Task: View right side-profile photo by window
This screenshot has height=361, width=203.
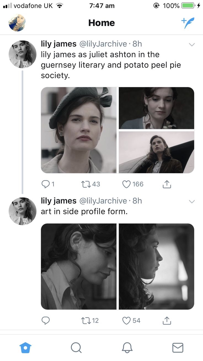Action: tap(156, 266)
